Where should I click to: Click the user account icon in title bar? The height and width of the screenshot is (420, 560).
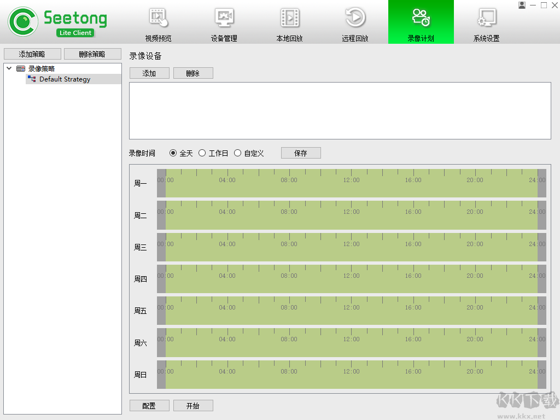(521, 5)
